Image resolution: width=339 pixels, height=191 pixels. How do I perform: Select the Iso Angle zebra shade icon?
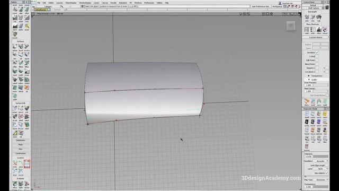click(307, 123)
